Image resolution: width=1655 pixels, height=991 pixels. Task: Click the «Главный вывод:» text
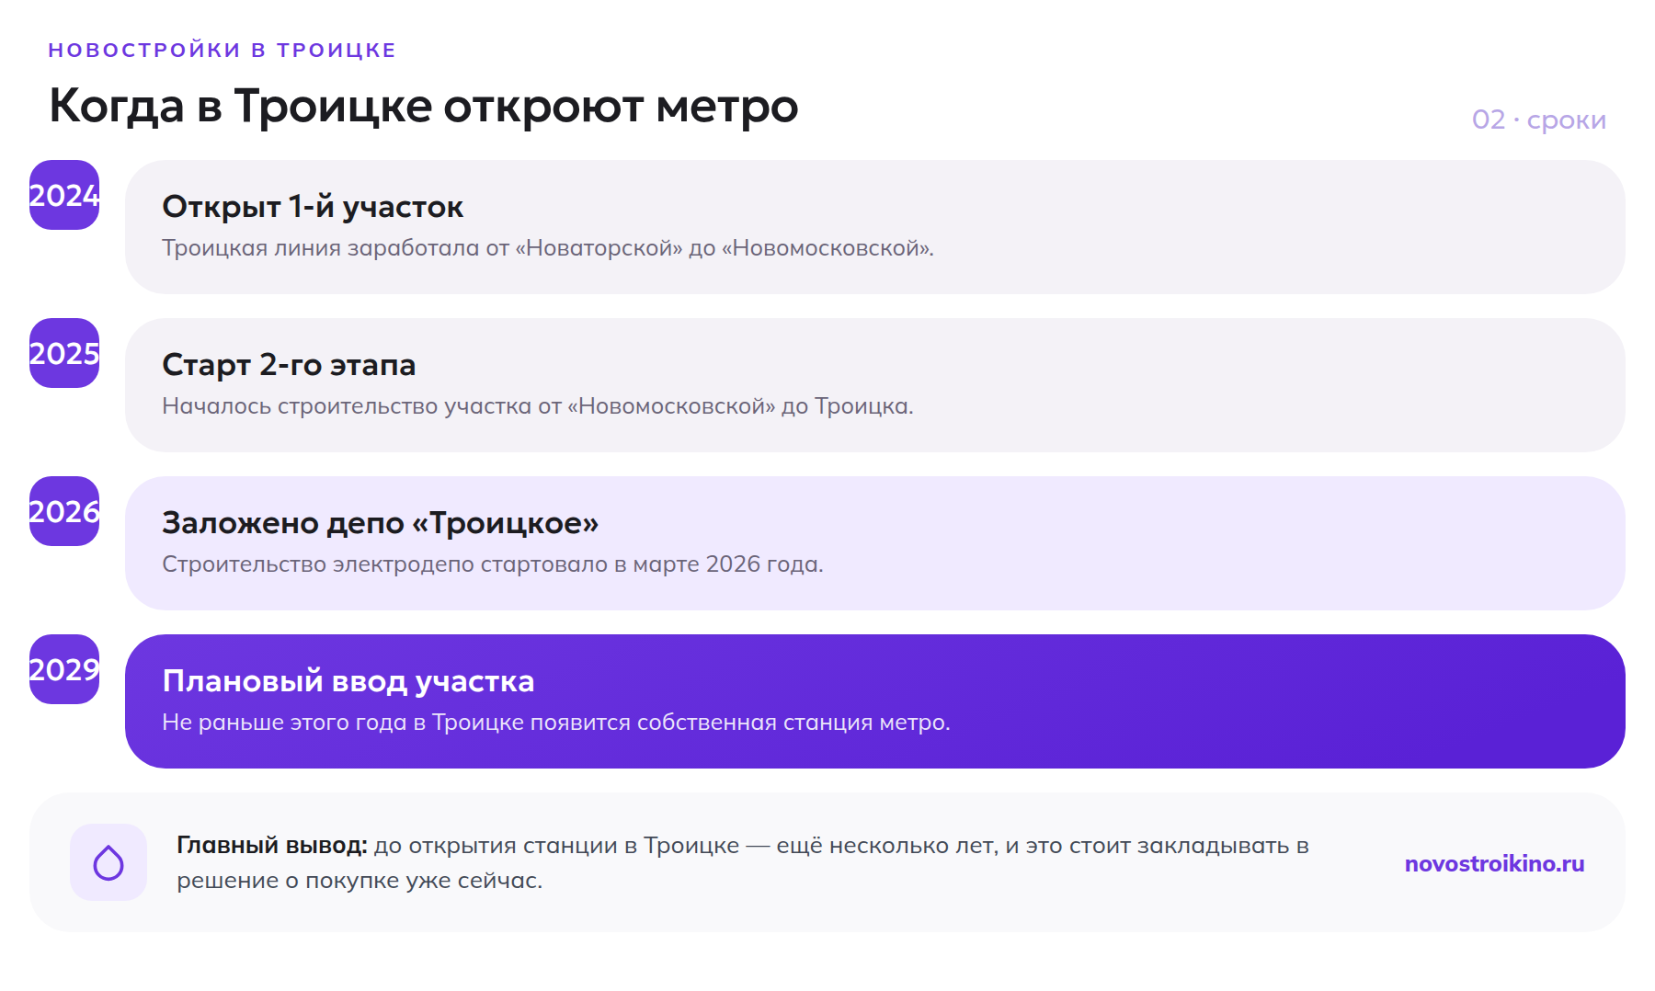pyautogui.click(x=272, y=846)
